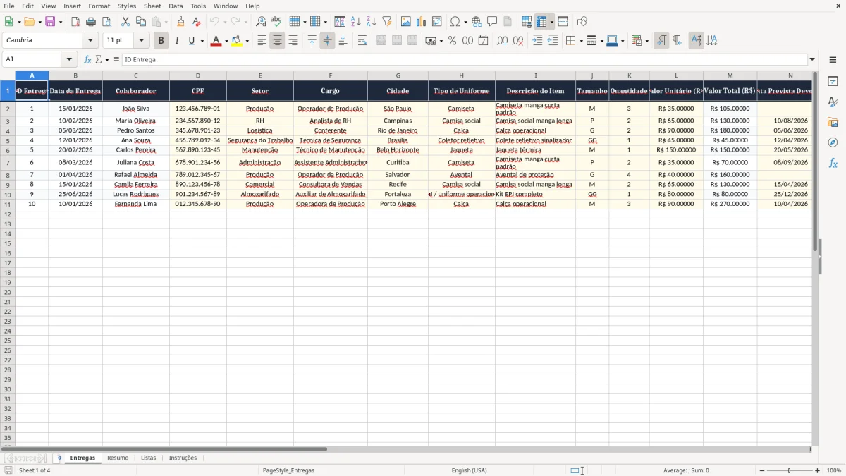Insert Hyperlink icon
846x476 pixels.
[x=477, y=22]
